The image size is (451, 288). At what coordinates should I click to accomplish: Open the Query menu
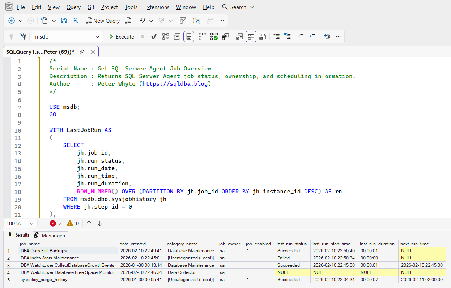tap(73, 7)
